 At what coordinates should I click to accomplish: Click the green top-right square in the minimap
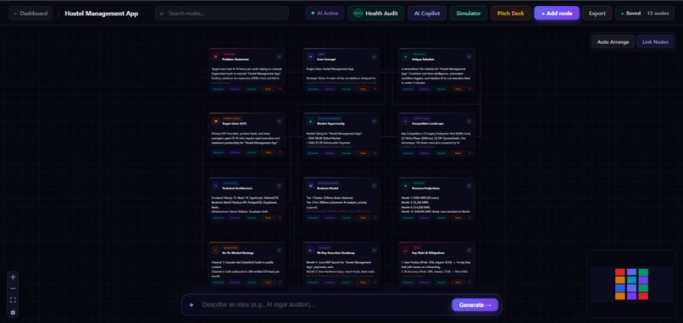pos(643,272)
